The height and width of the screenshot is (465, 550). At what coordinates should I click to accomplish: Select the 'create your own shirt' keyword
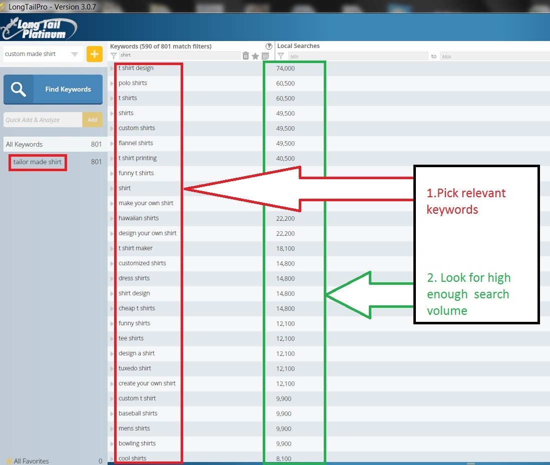coord(147,383)
